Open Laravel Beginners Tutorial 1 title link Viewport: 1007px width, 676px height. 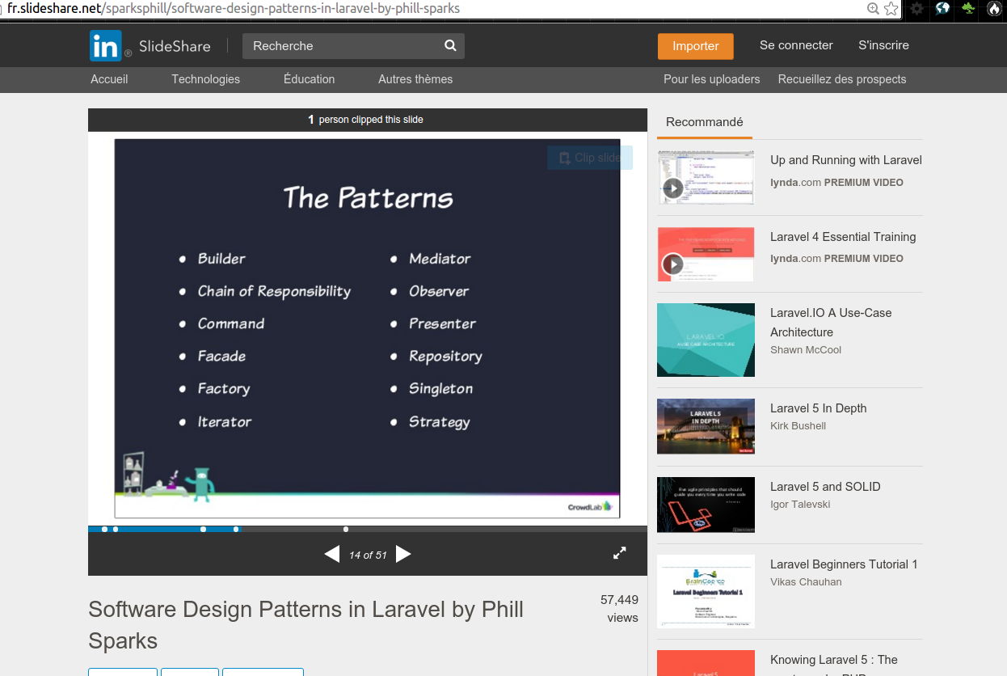pos(844,564)
